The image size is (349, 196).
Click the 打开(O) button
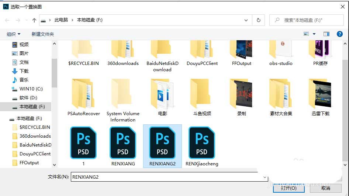point(289,188)
